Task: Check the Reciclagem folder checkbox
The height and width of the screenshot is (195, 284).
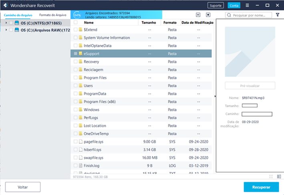Action: pyautogui.click(x=76, y=70)
